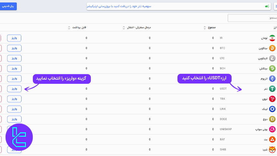Click the بیتکوین currency name
The height and width of the screenshot is (156, 277).
(x=263, y=48)
